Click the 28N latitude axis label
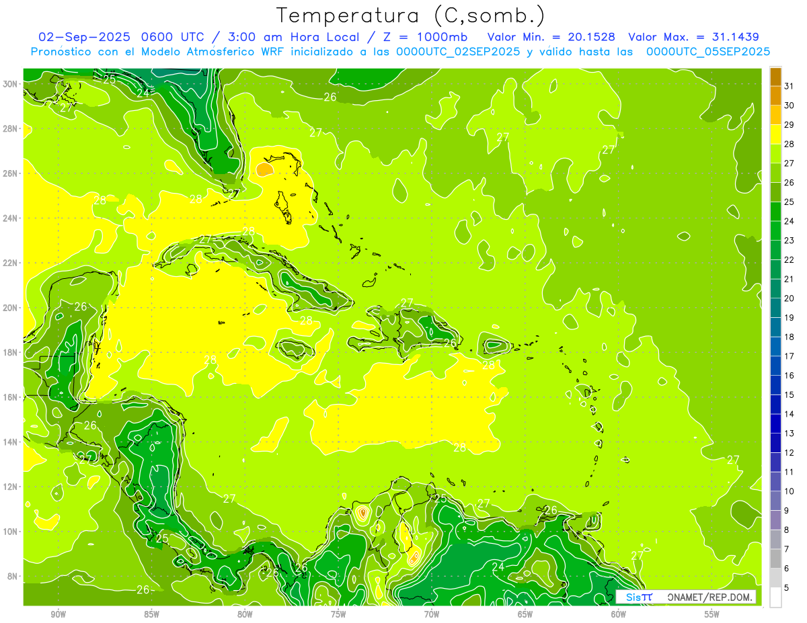The height and width of the screenshot is (623, 807). (x=10, y=128)
